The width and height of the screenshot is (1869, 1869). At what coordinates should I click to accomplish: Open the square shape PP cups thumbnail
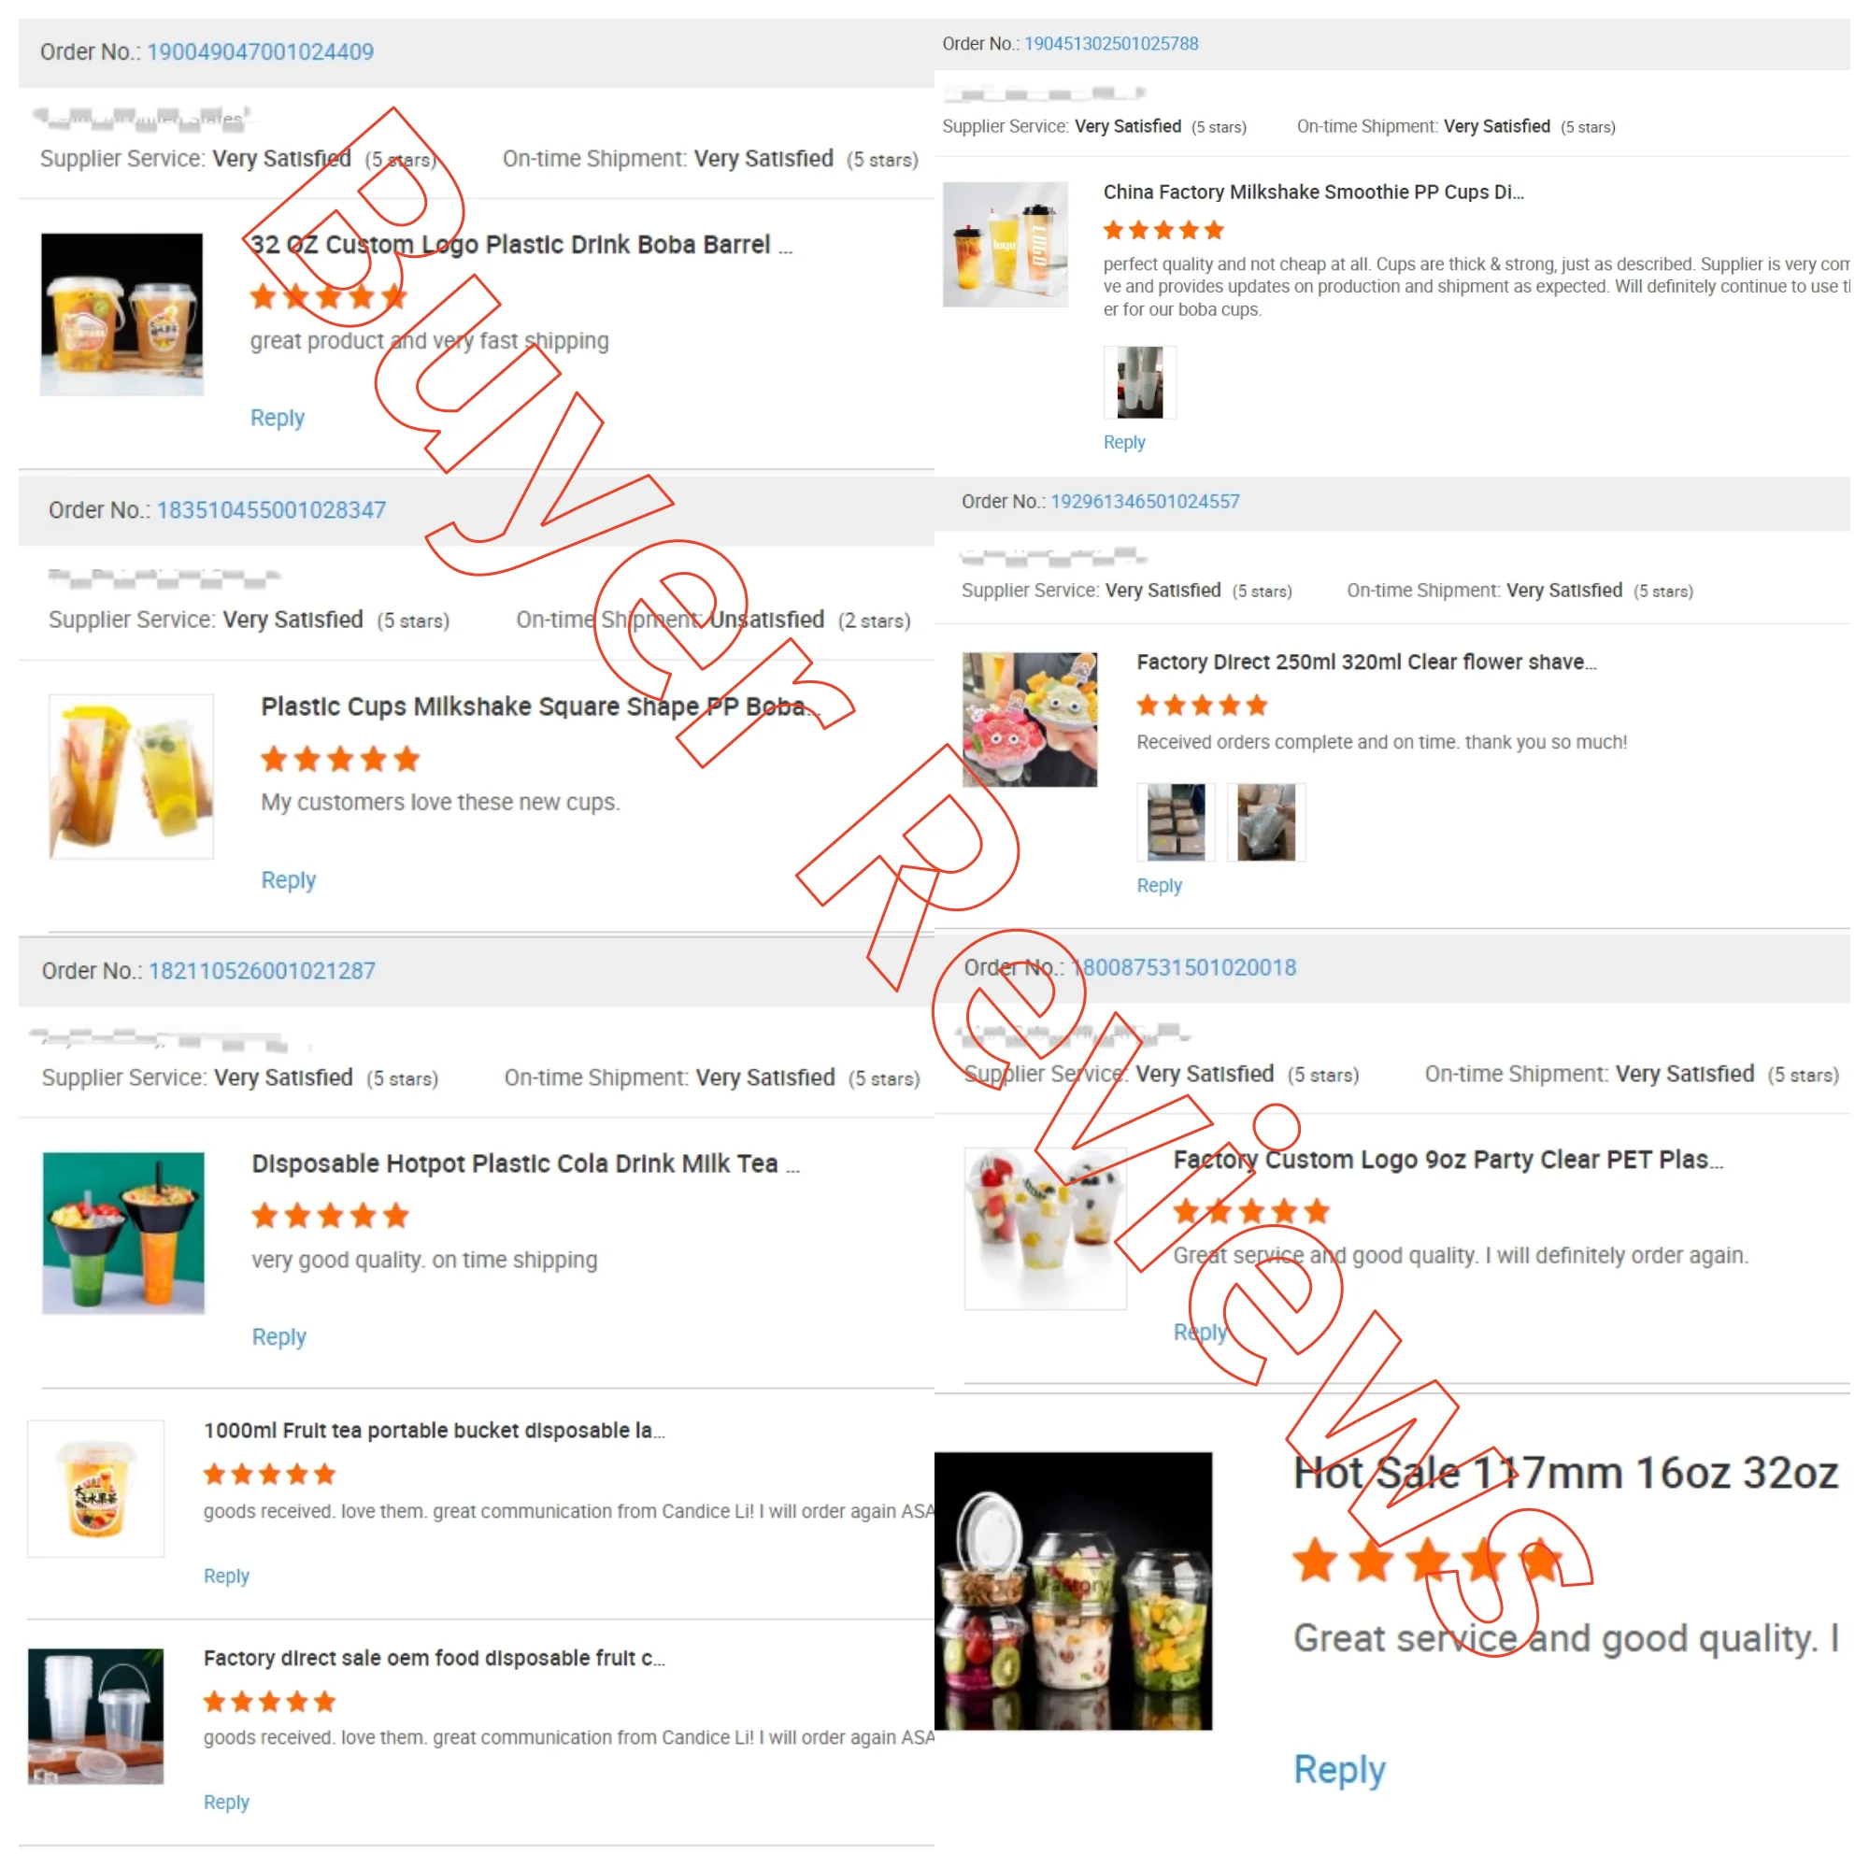(132, 776)
